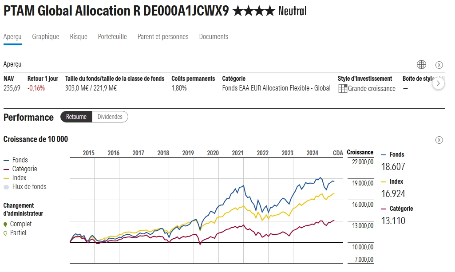This screenshot has height=272, width=455.
Task: Click the Boîte de style column header
Action: (x=419, y=79)
